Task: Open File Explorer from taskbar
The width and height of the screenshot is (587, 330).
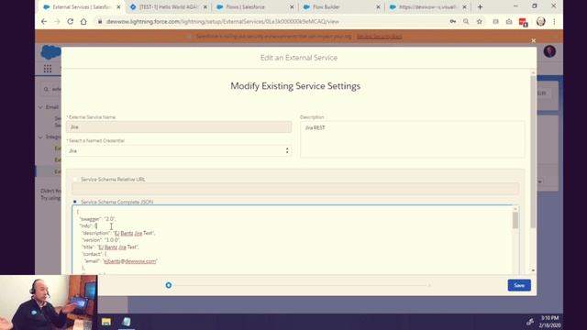Action: coord(106,322)
